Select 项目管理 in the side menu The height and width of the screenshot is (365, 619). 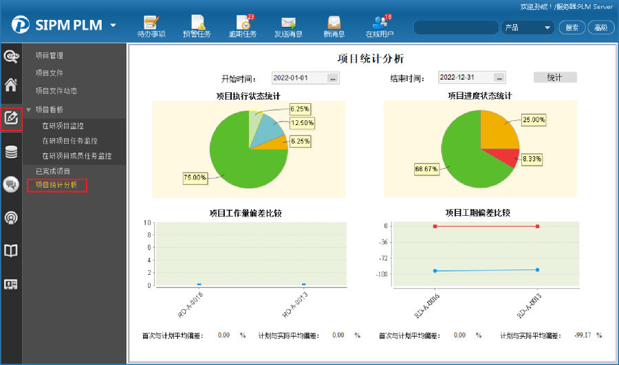(50, 56)
